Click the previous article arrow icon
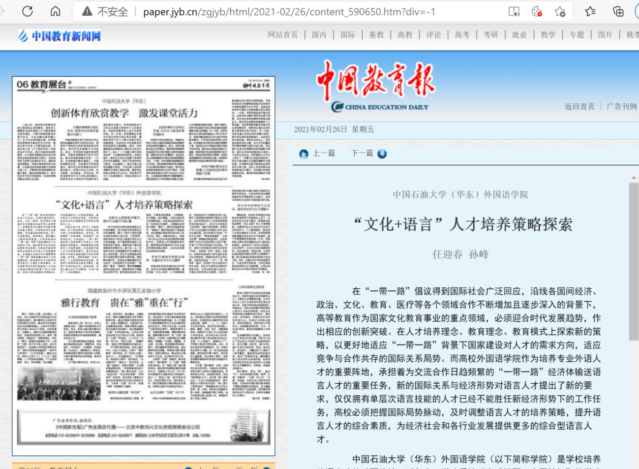 [304, 154]
